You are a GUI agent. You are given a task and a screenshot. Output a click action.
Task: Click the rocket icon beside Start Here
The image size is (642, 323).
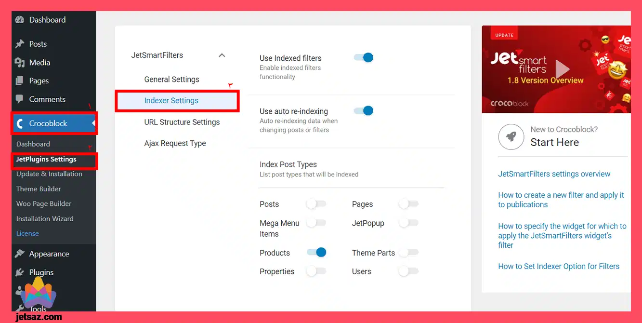(x=511, y=136)
